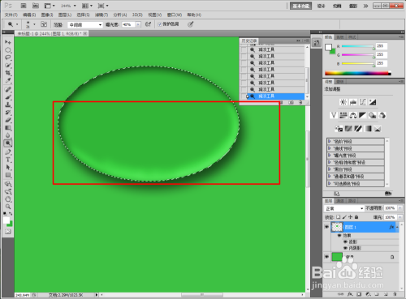Show more workspaces with the >> button
406x299 pixels.
[x=365, y=6]
